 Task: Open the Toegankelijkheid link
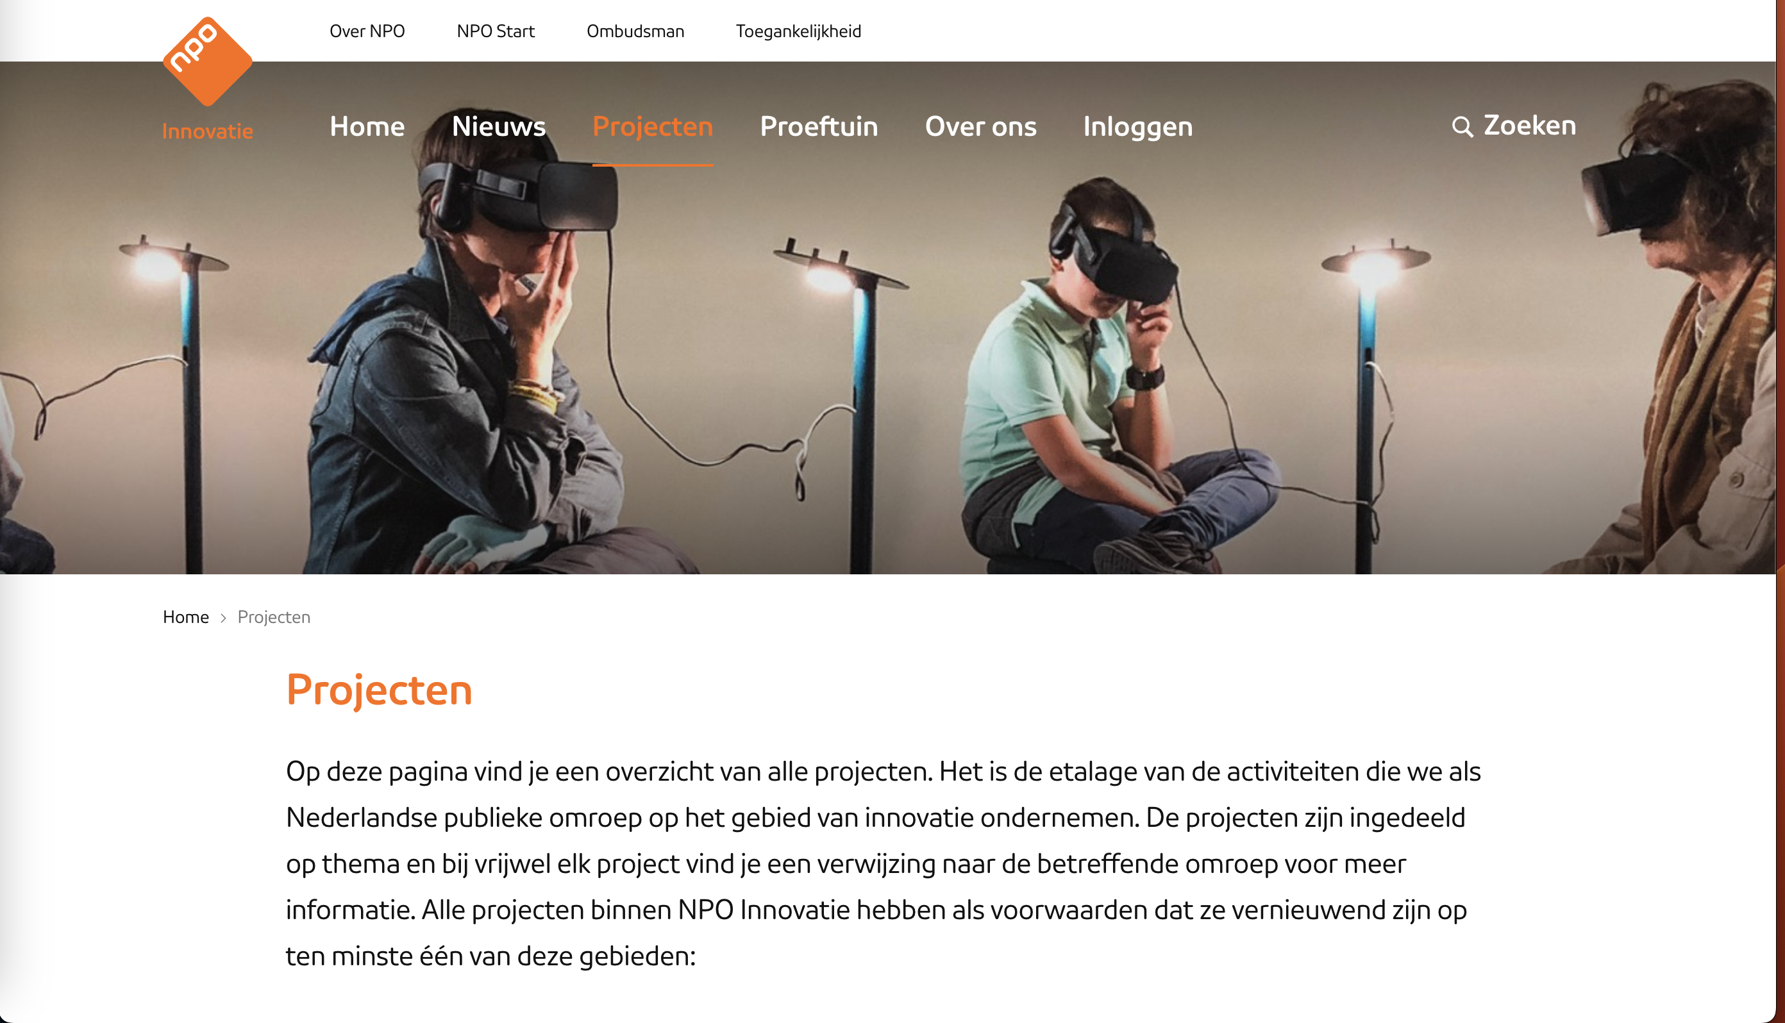click(x=798, y=31)
